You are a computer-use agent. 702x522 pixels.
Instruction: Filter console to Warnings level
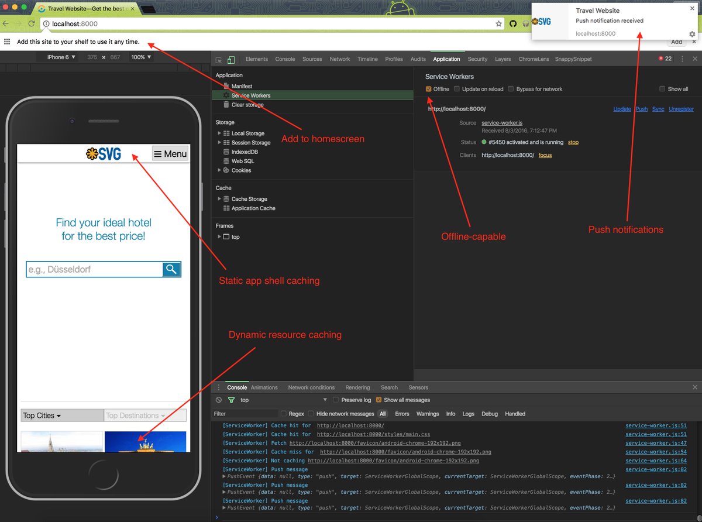(428, 414)
